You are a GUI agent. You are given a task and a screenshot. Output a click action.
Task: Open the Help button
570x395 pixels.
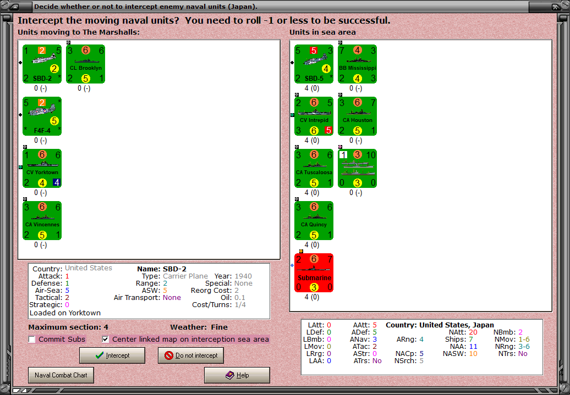(x=237, y=375)
